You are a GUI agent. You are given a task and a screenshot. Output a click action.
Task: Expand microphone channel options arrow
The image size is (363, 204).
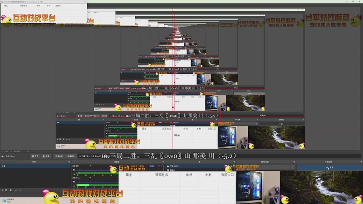pyautogui.click(x=90, y=178)
